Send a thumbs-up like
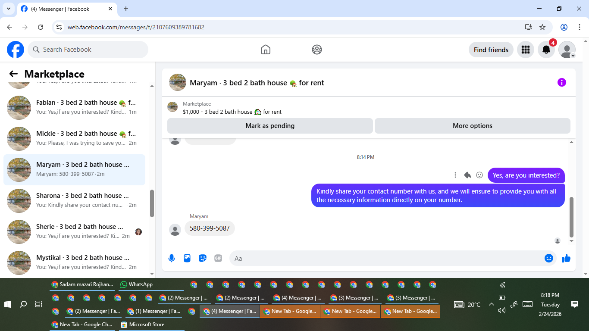 pos(566,258)
